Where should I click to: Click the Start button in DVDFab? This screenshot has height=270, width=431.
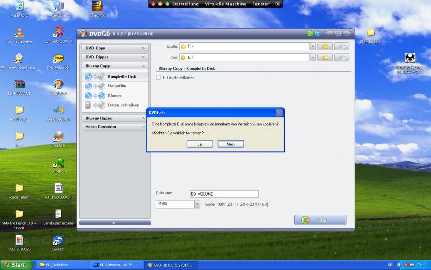320,220
